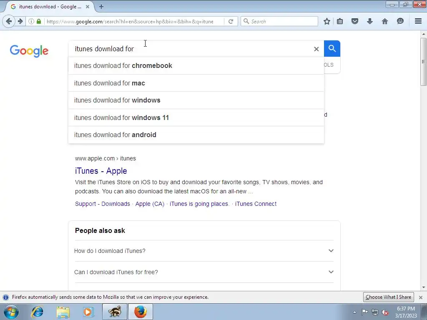
Task: Open Windows Media Player taskbar icon
Action: [x=88, y=312]
